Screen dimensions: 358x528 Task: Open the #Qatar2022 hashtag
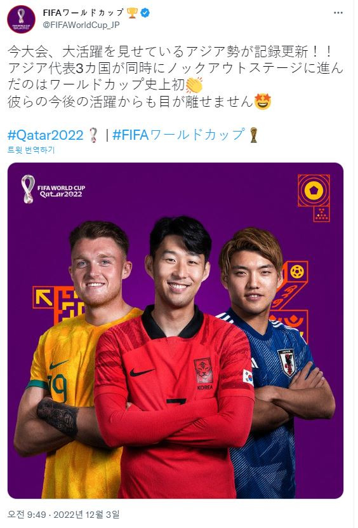[x=46, y=135]
